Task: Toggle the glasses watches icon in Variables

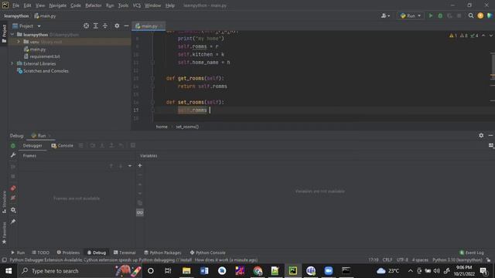Action: pos(140,213)
